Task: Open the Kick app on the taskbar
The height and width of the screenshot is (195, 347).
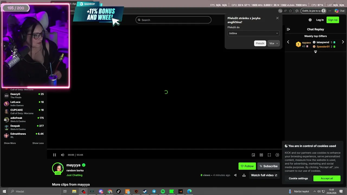Action: [x=172, y=191]
